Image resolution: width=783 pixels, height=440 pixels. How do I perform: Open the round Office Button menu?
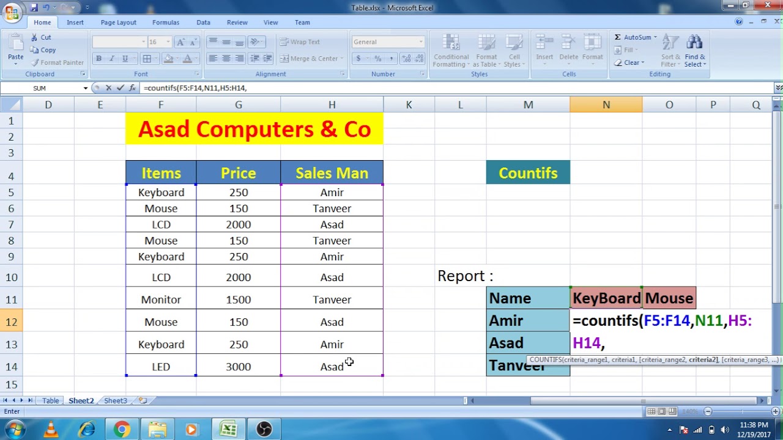12,12
